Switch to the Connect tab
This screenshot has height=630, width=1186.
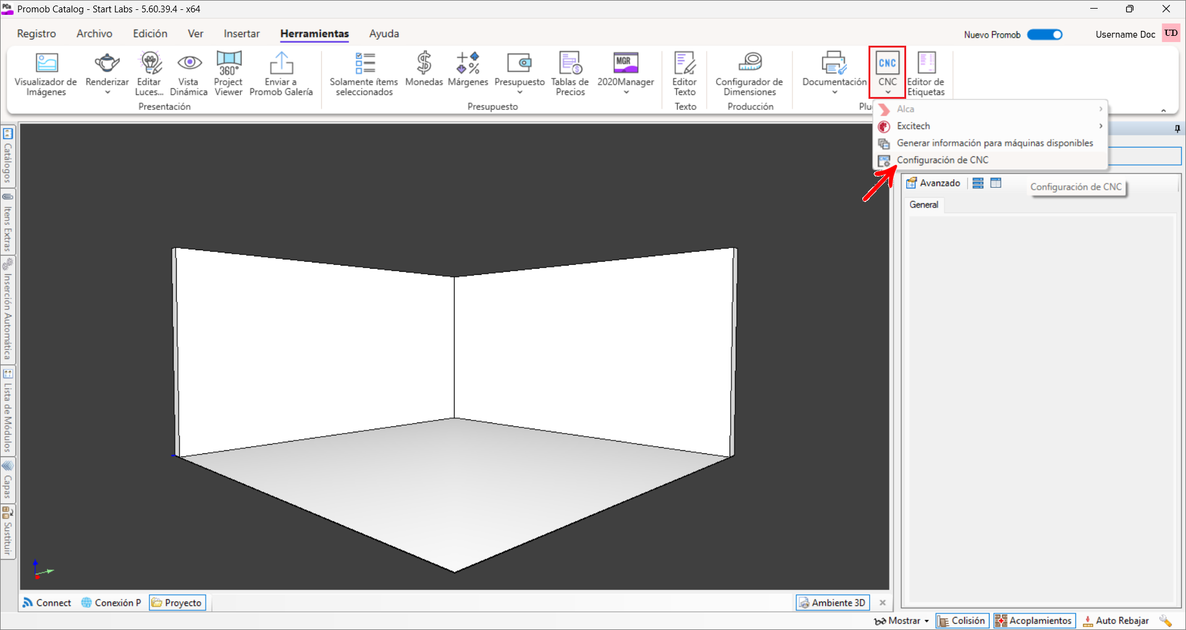pos(47,603)
